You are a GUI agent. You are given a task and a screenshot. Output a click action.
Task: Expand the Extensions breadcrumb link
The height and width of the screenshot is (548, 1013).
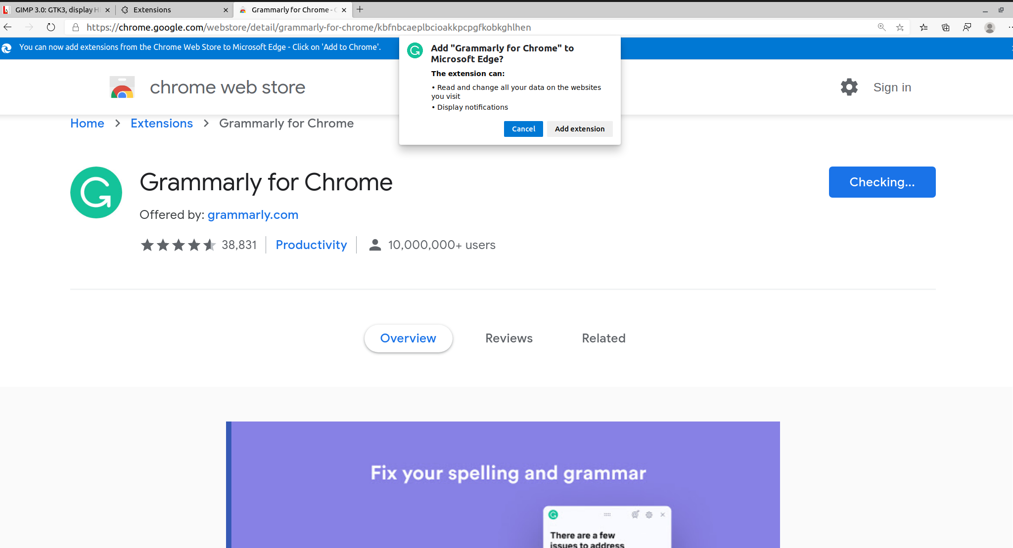[x=161, y=123]
